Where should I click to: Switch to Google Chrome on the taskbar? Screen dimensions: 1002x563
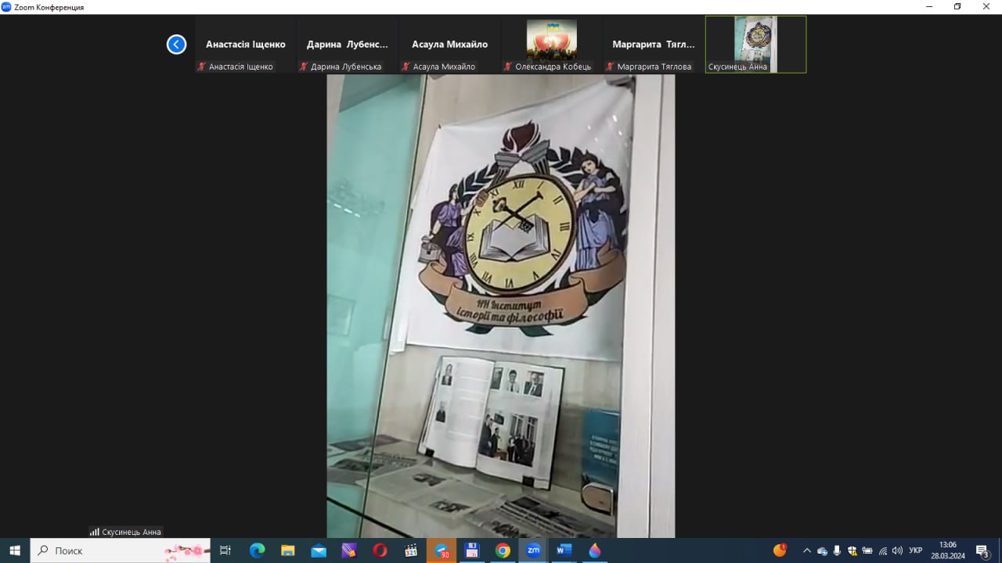[x=503, y=550]
